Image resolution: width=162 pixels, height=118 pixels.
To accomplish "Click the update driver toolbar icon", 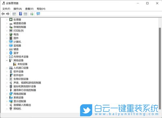I will coord(32,14).
